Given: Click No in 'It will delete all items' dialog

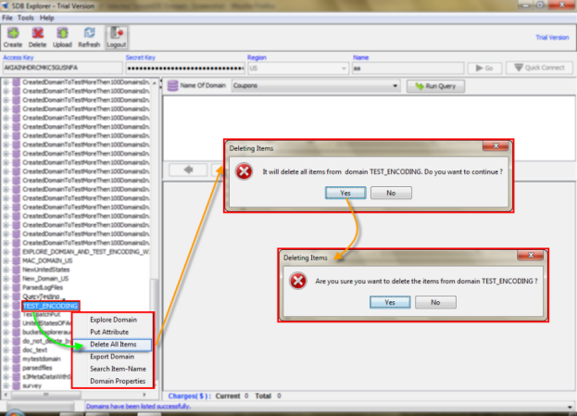Looking at the screenshot, I should (x=391, y=193).
